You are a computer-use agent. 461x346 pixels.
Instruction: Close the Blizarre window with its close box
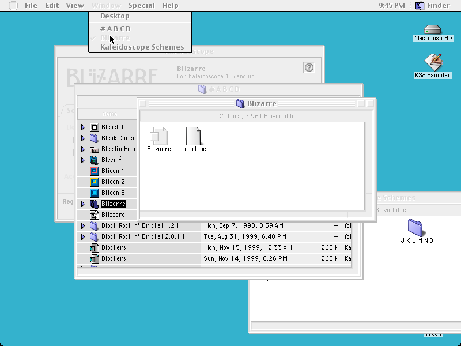pos(143,104)
